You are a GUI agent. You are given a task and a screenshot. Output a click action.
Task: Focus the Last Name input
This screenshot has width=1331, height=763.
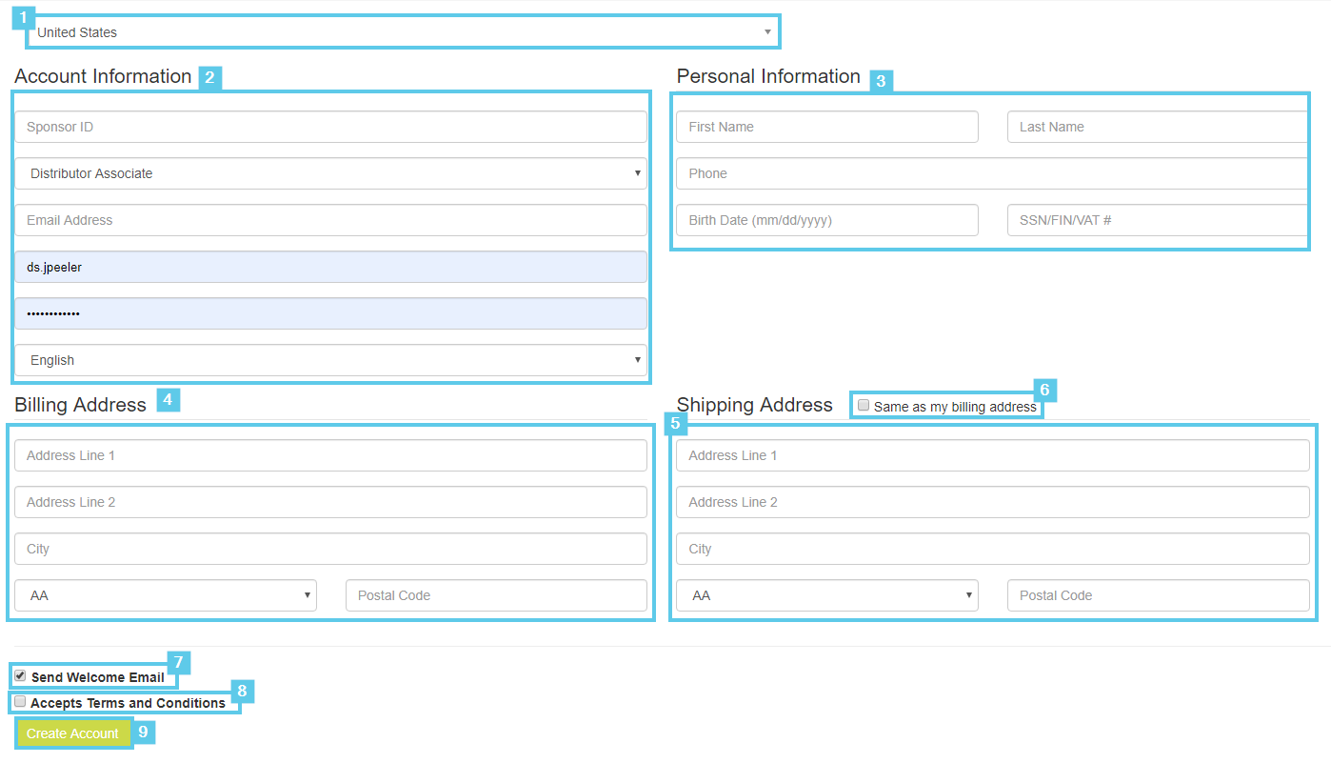click(1157, 127)
